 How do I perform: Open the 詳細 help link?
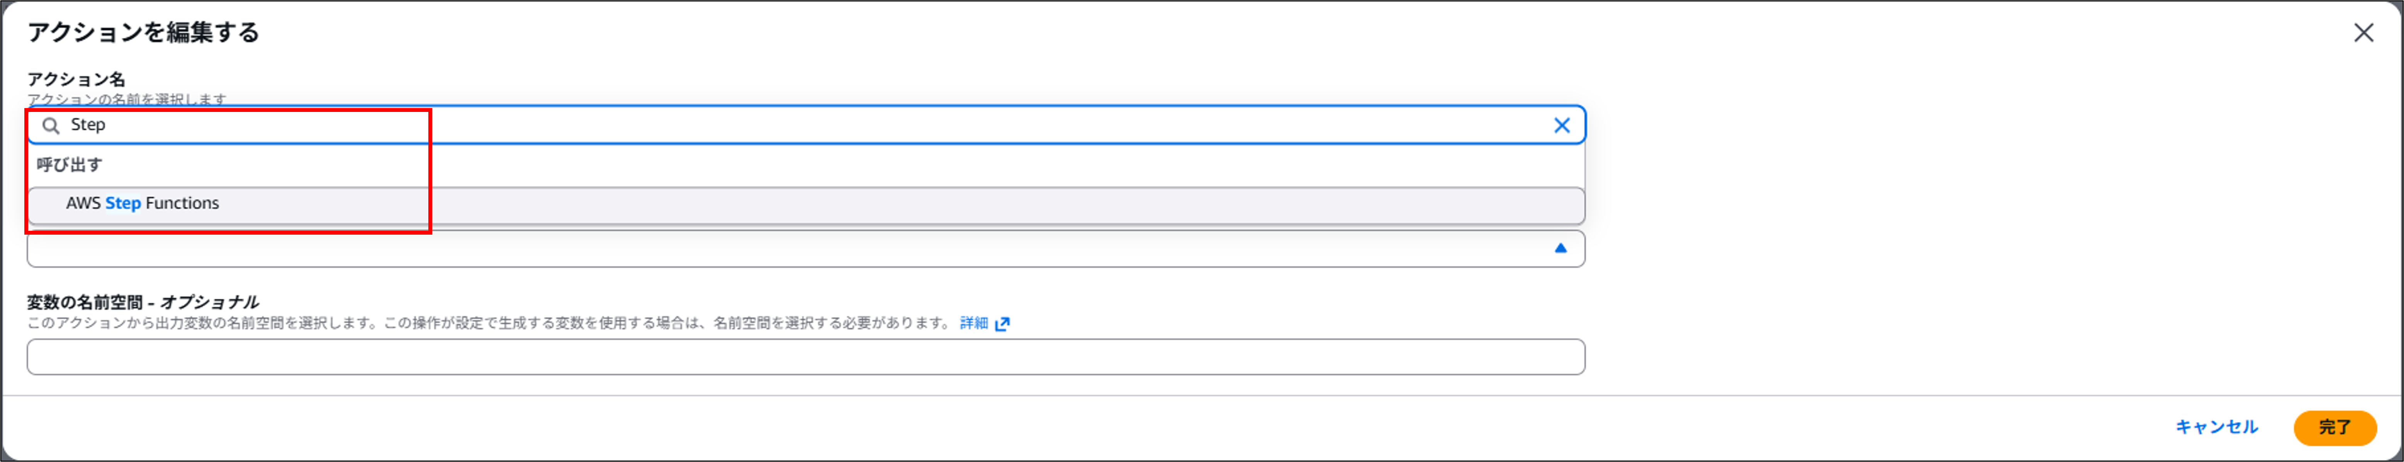(973, 323)
